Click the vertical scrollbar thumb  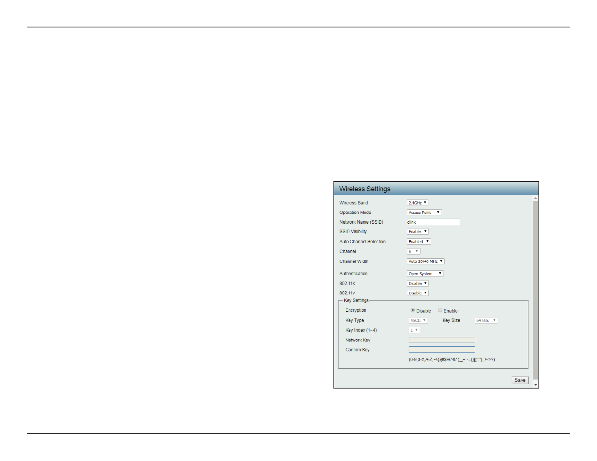tap(535, 290)
